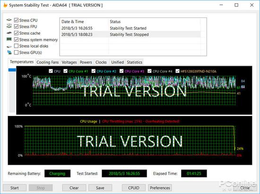
Task: Switch to the Temperatures tab
Action: (x=22, y=62)
